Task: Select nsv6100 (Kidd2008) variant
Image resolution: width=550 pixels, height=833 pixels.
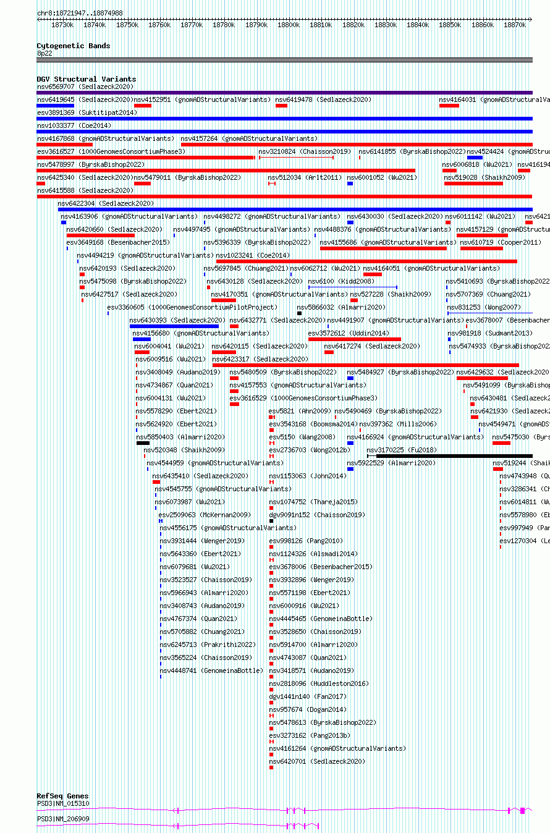Action: 352,287
